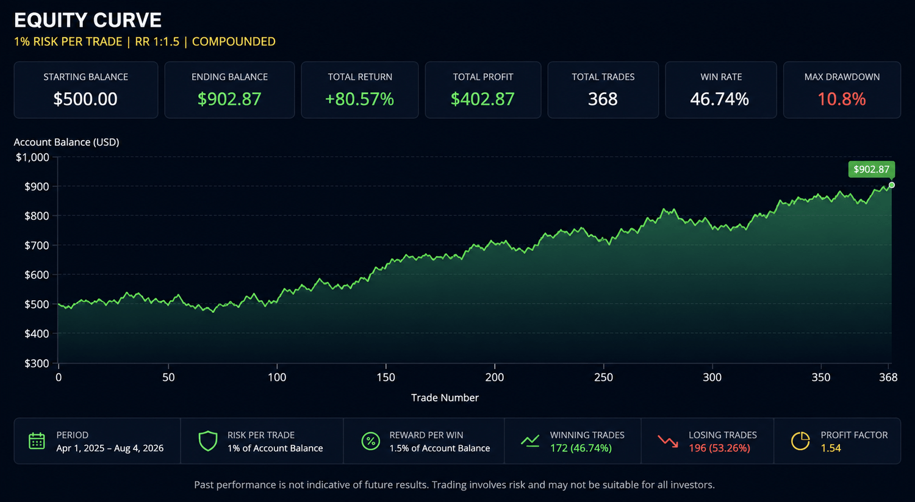Open the Total Return +80.57% card
The height and width of the screenshot is (502, 915).
tap(360, 90)
